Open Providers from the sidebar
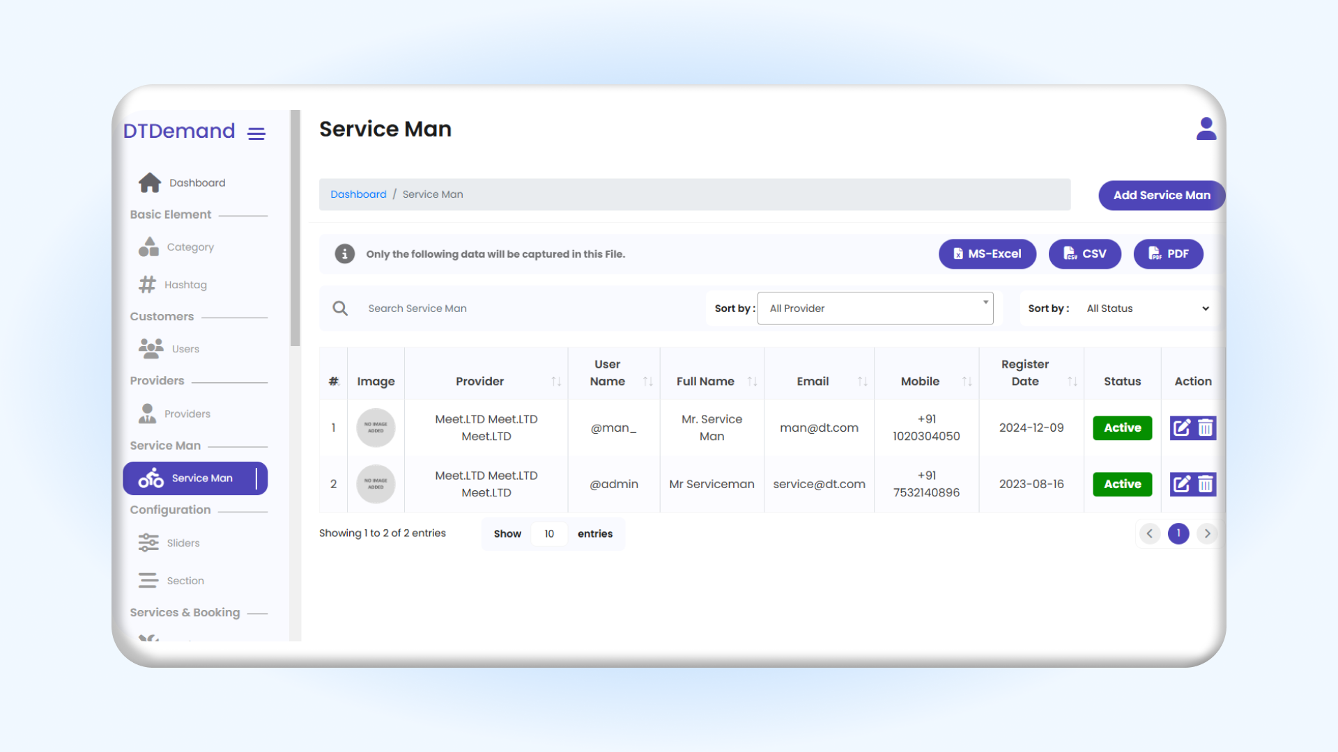The height and width of the screenshot is (752, 1338). click(188, 413)
